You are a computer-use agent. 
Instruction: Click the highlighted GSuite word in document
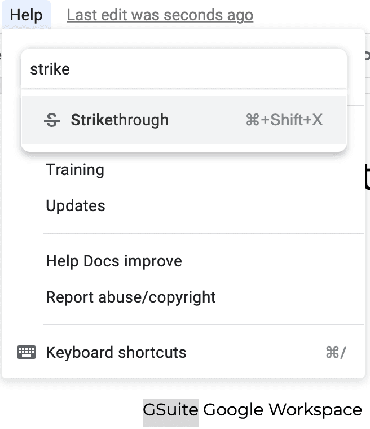[171, 410]
